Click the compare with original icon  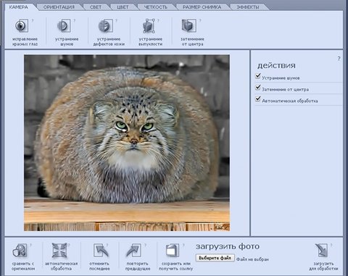click(20, 251)
